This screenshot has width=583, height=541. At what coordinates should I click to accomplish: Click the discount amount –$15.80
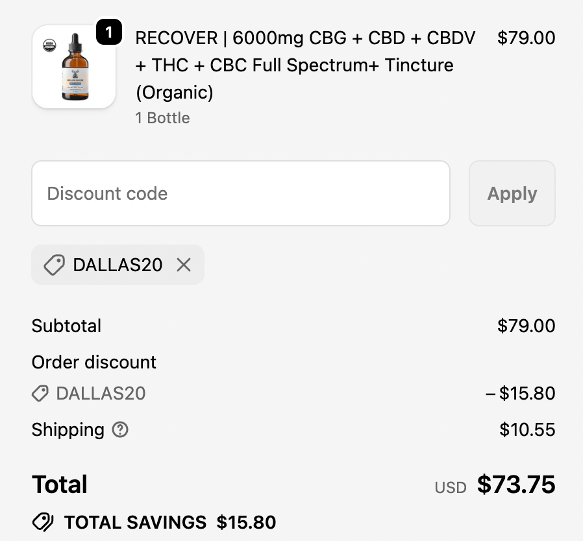pyautogui.click(x=521, y=393)
